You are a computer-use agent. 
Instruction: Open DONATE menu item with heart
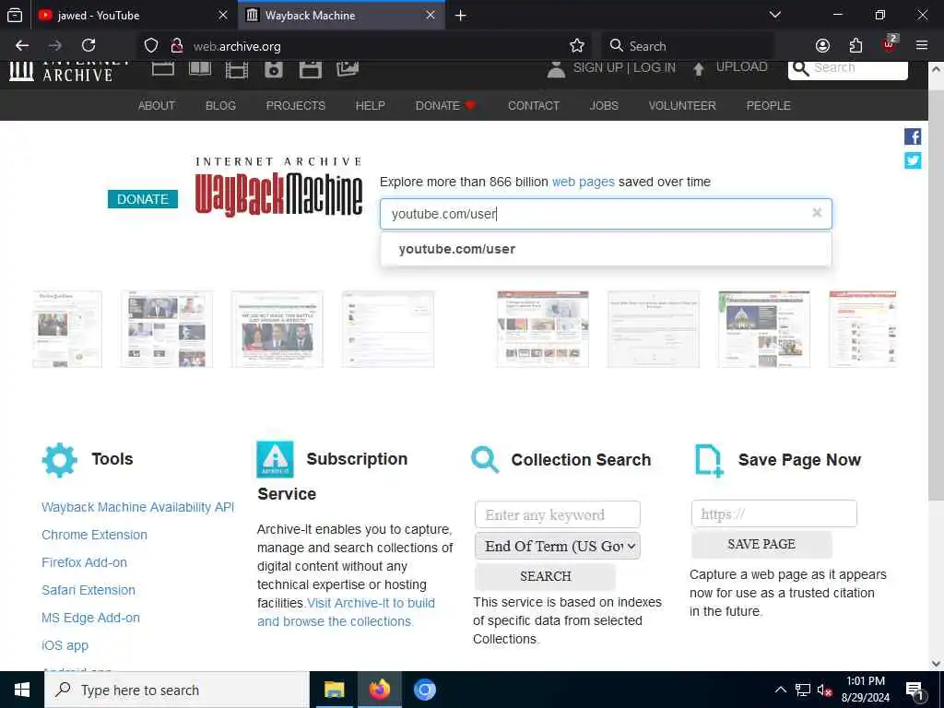tap(445, 106)
